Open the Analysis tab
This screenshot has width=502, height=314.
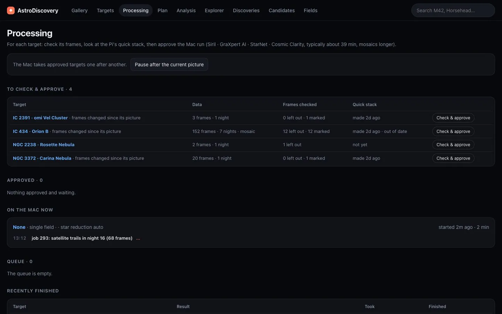pos(186,10)
